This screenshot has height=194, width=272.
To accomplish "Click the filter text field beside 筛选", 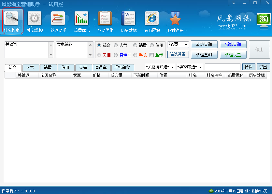I will click(223, 67).
